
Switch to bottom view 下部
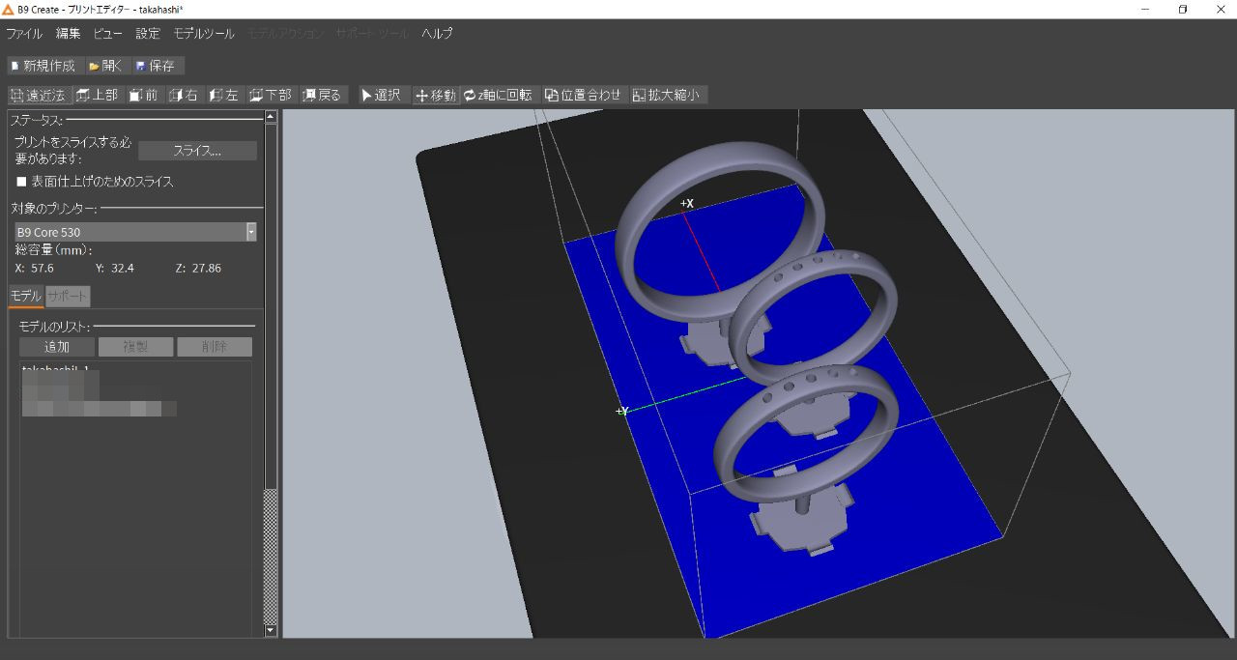coord(271,95)
